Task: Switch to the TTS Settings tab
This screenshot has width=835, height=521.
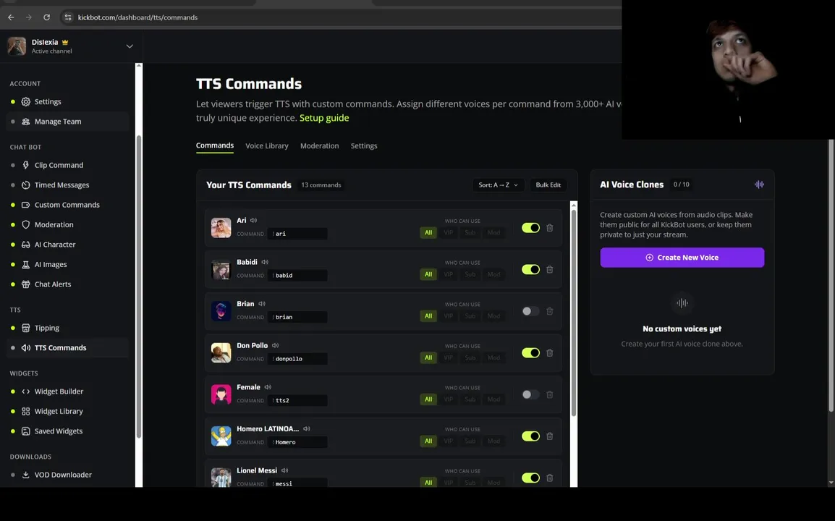Action: (364, 146)
